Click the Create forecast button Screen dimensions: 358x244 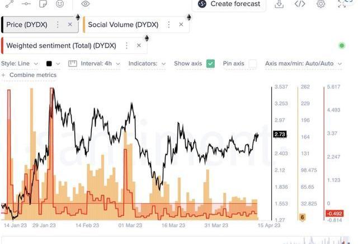coord(229,4)
